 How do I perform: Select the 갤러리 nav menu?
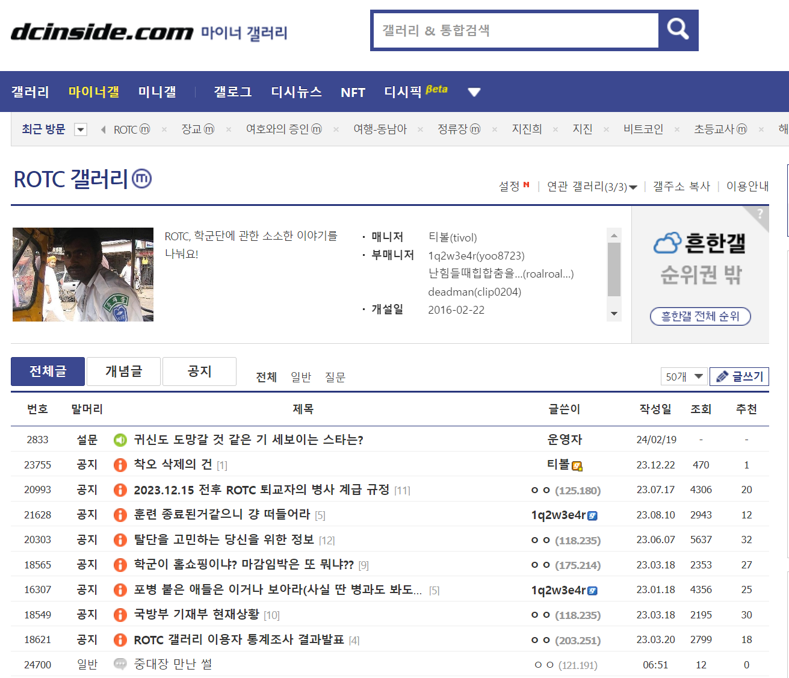[x=30, y=92]
